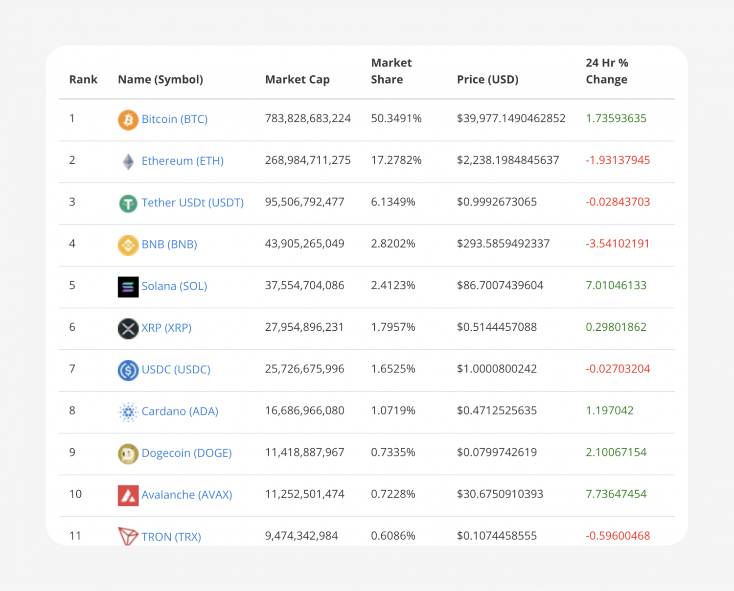Click the Market Share column header

(391, 71)
